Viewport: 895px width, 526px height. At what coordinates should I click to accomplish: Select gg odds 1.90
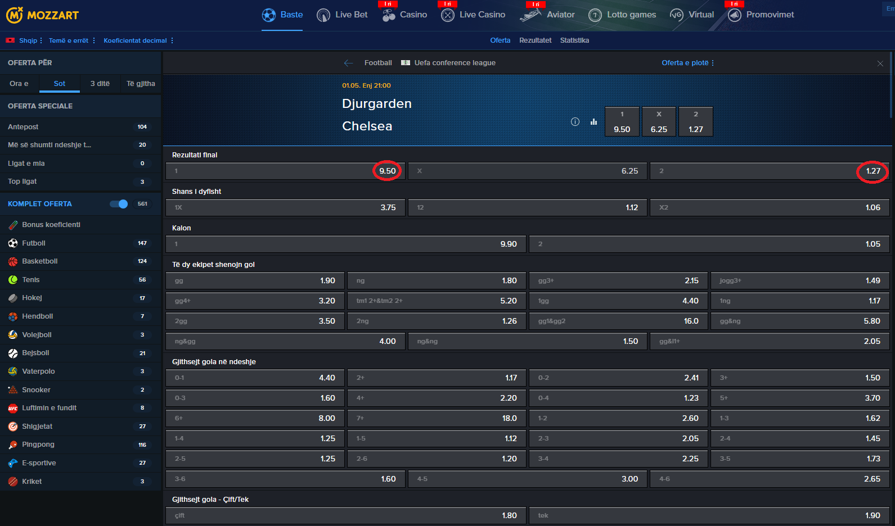click(255, 280)
